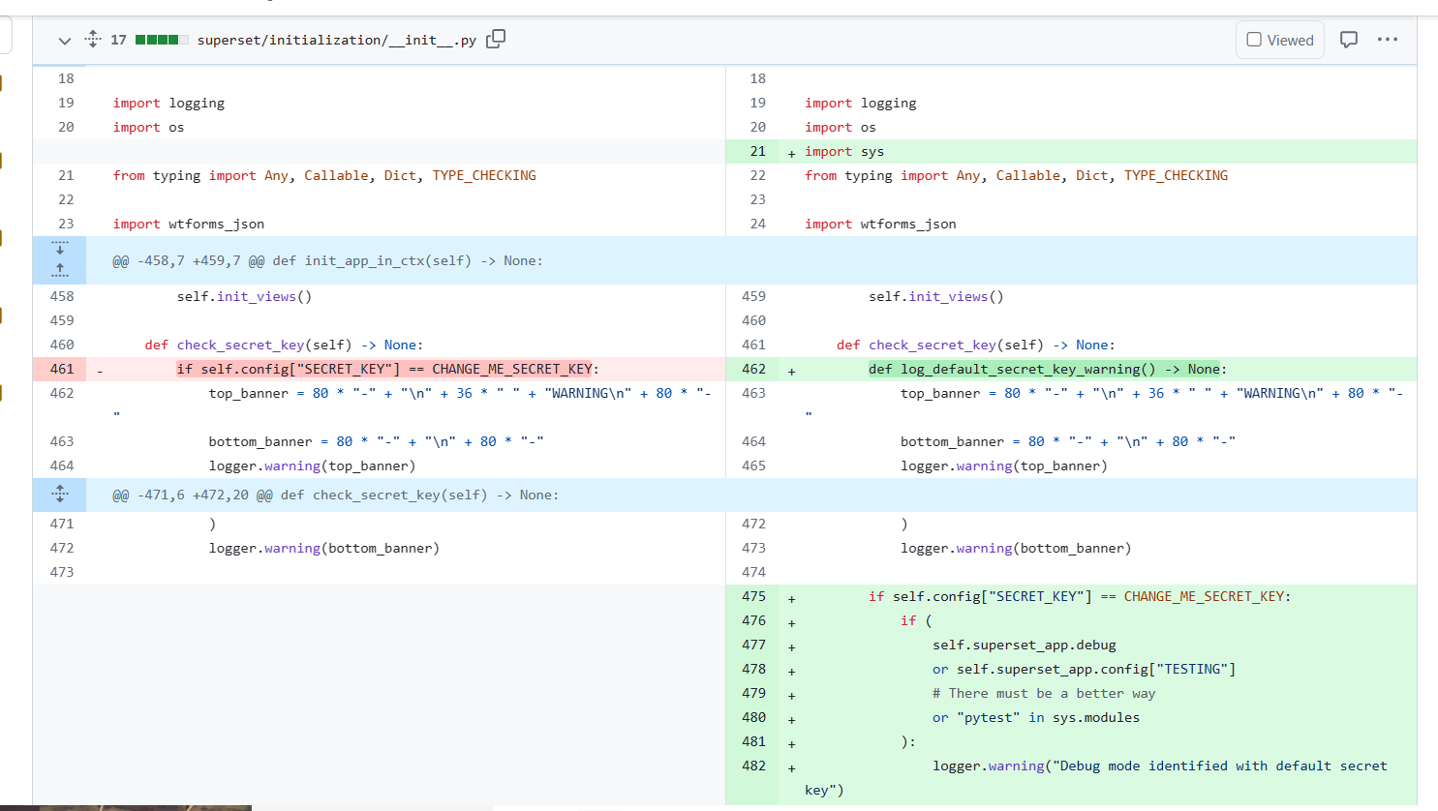
Task: Open file options three-dot menu
Action: coord(1388,40)
